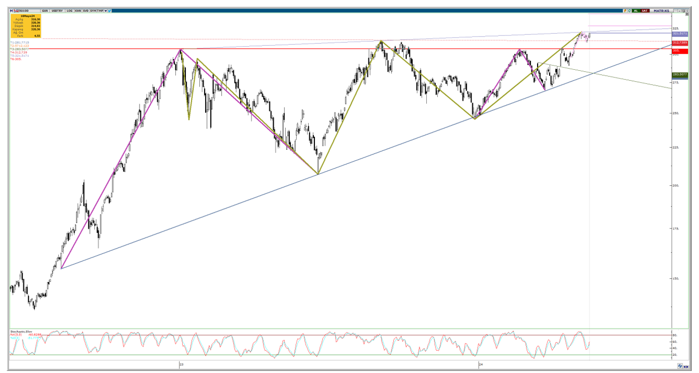The image size is (699, 373).
Task: Expand the dropdown arrow after TMP
Action: pos(106,10)
